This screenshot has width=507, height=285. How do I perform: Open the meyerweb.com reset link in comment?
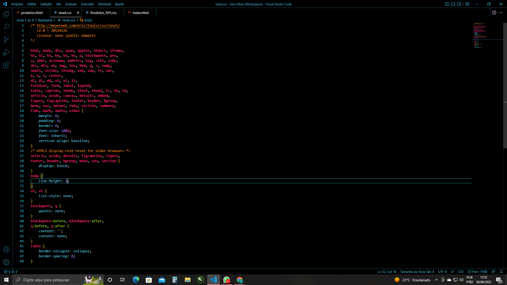coord(78,26)
